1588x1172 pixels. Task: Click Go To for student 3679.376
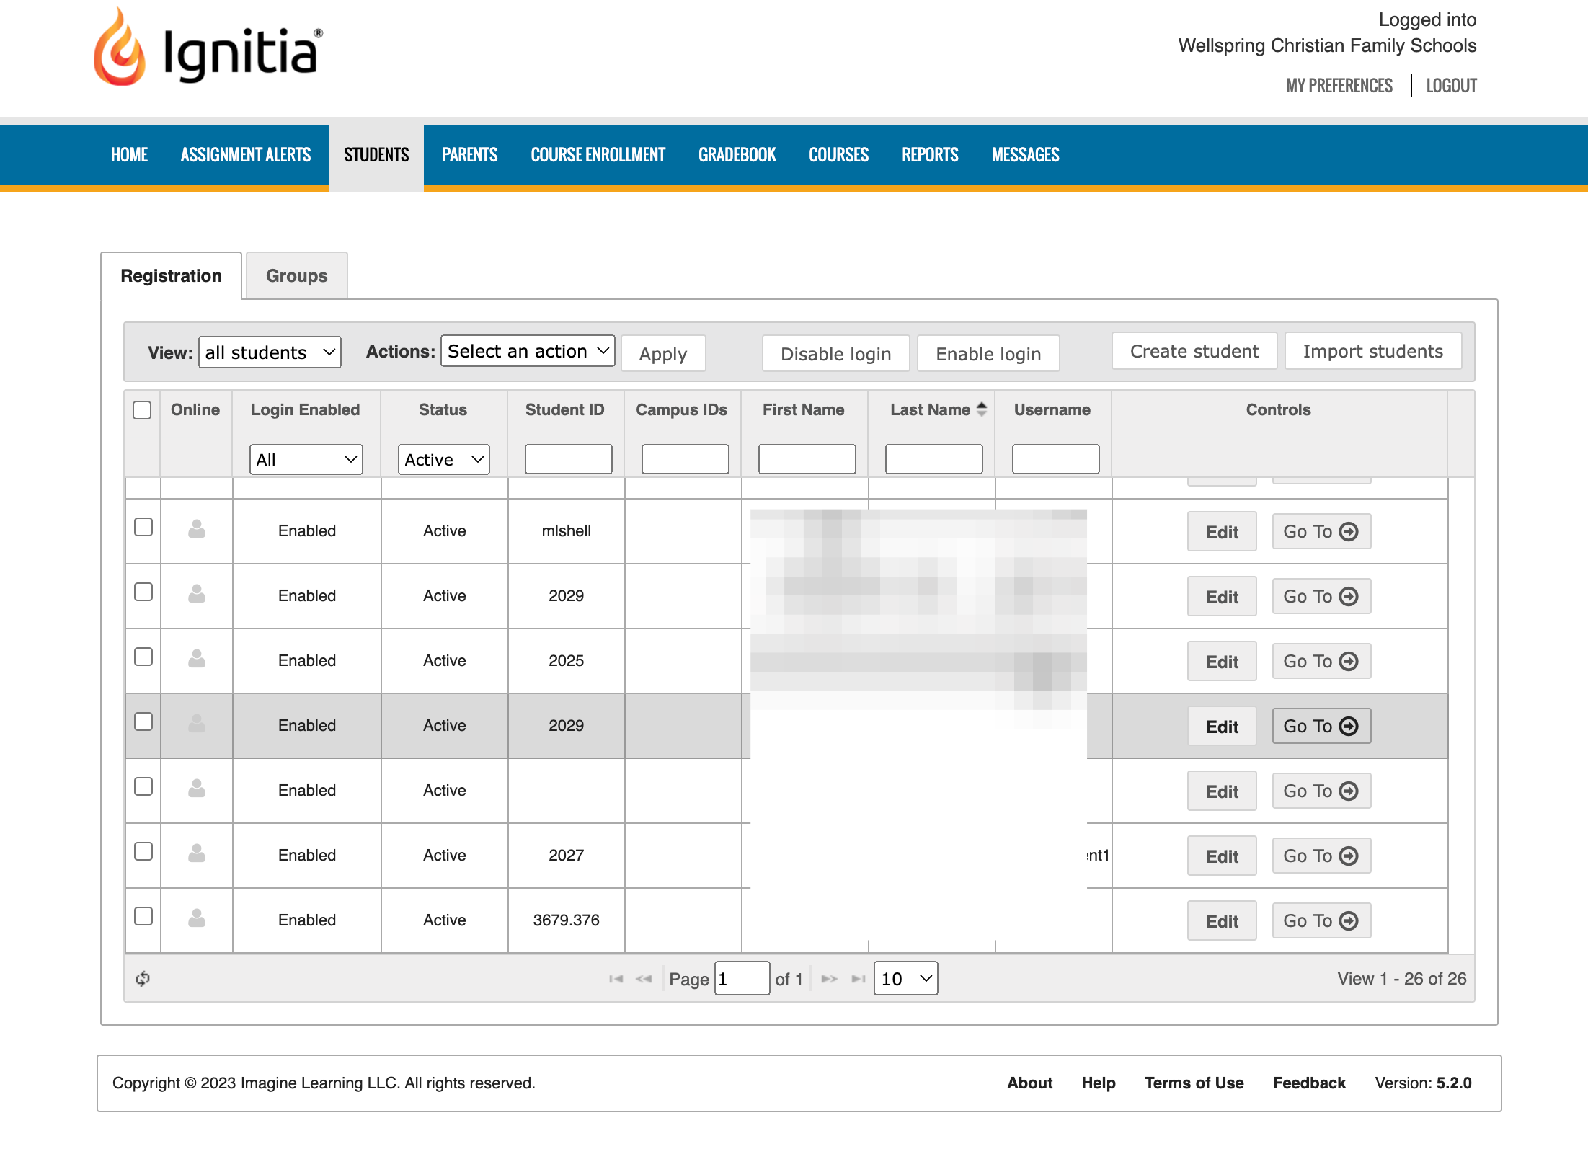pyautogui.click(x=1321, y=920)
